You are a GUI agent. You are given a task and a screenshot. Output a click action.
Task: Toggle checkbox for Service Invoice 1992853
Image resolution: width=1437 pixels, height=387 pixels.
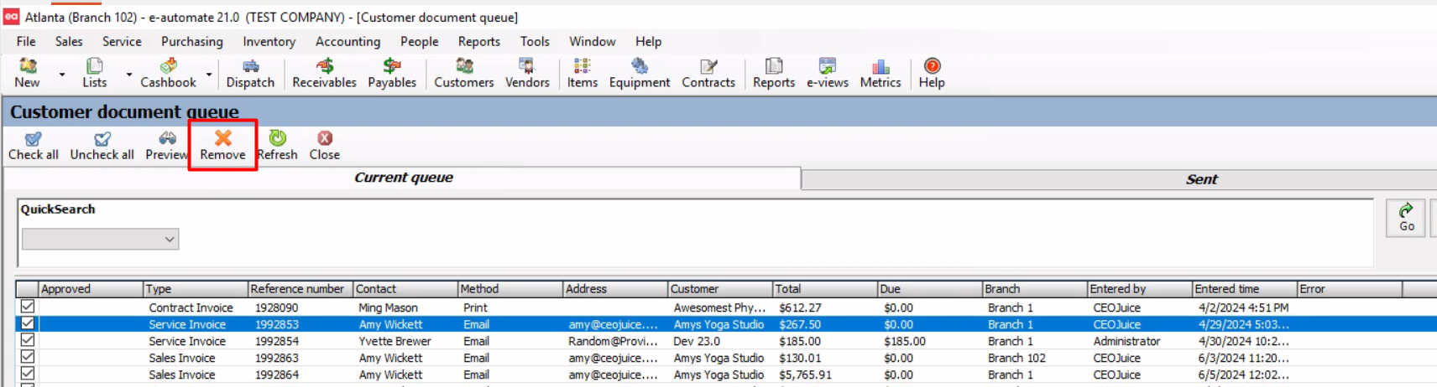point(28,323)
